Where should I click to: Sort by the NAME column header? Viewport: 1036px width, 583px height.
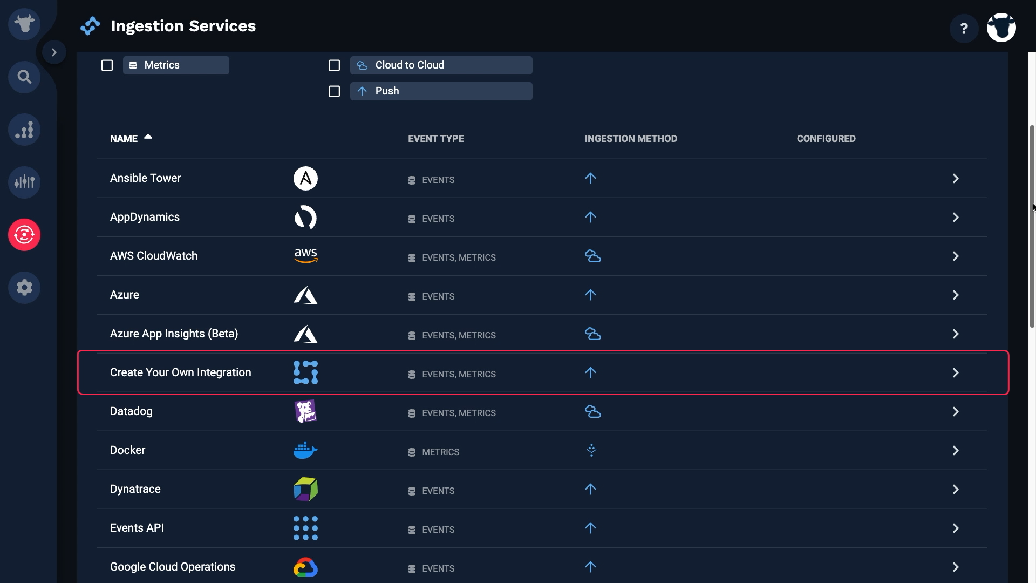point(124,139)
